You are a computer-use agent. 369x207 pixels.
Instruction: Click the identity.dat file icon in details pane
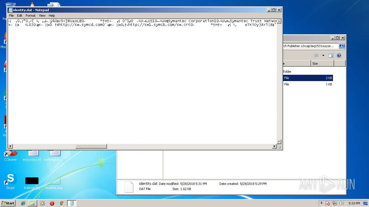coord(129,187)
